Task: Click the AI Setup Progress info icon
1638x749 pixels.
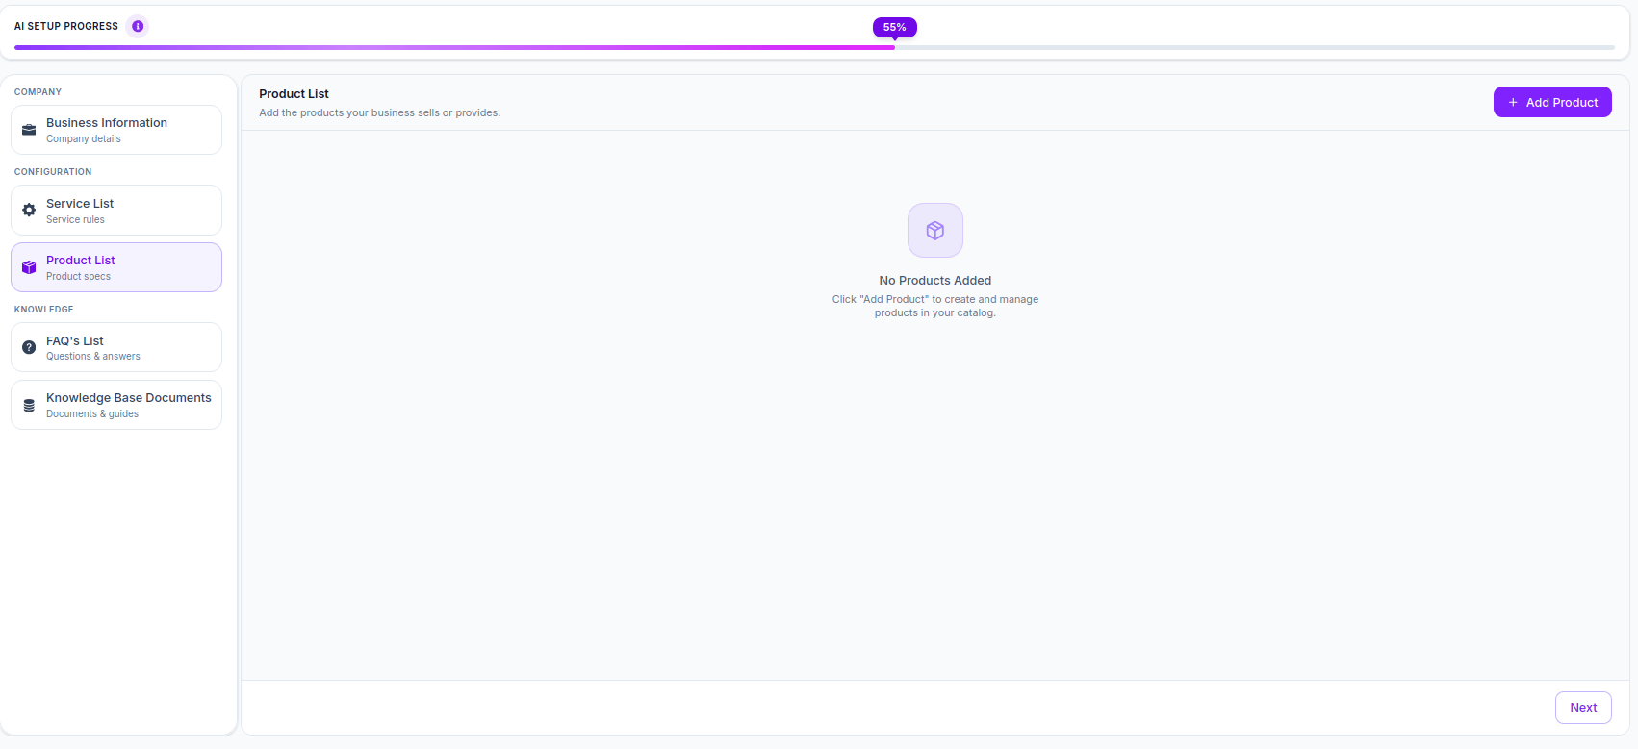Action: (x=138, y=26)
